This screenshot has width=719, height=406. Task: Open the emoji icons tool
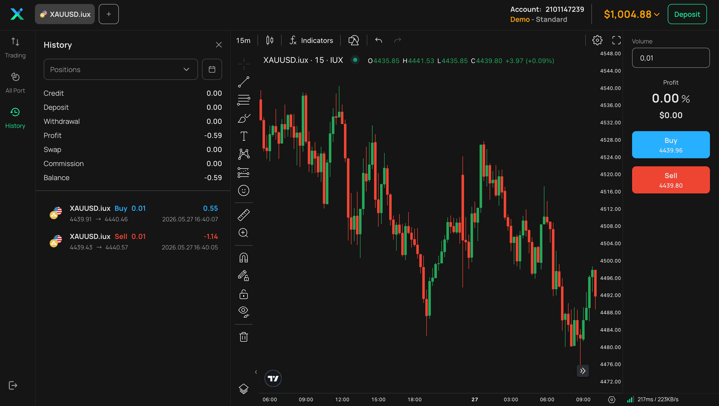(244, 191)
